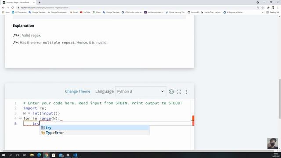This screenshot has height=158, width=281.
Task: Open the Extensions puzzle icon
Action: (268, 8)
